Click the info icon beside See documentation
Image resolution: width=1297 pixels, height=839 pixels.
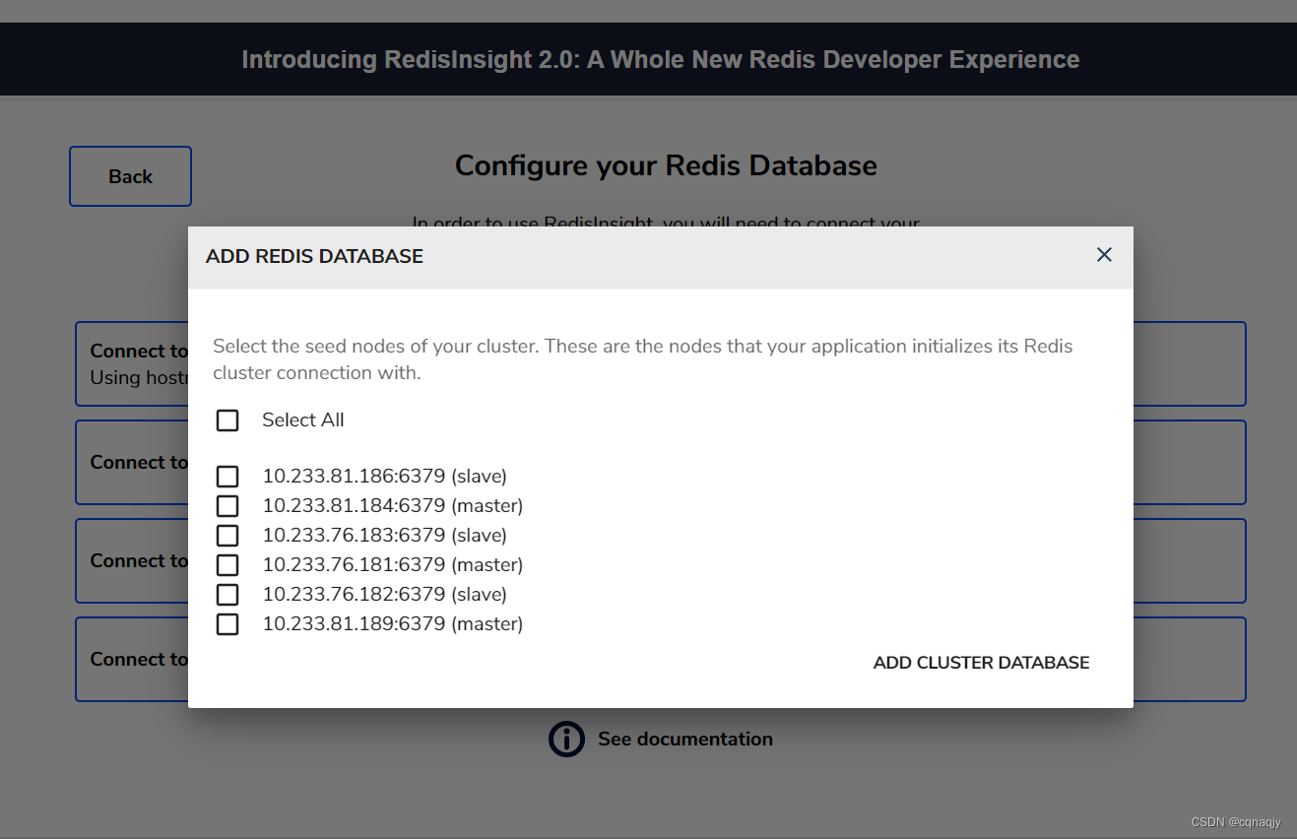[x=566, y=739]
